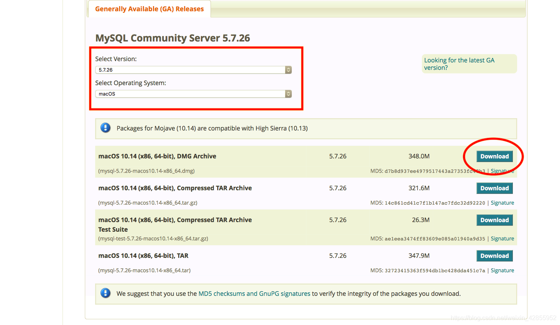Open Signature link for the .tar file
The height and width of the screenshot is (325, 560).
pyautogui.click(x=502, y=271)
